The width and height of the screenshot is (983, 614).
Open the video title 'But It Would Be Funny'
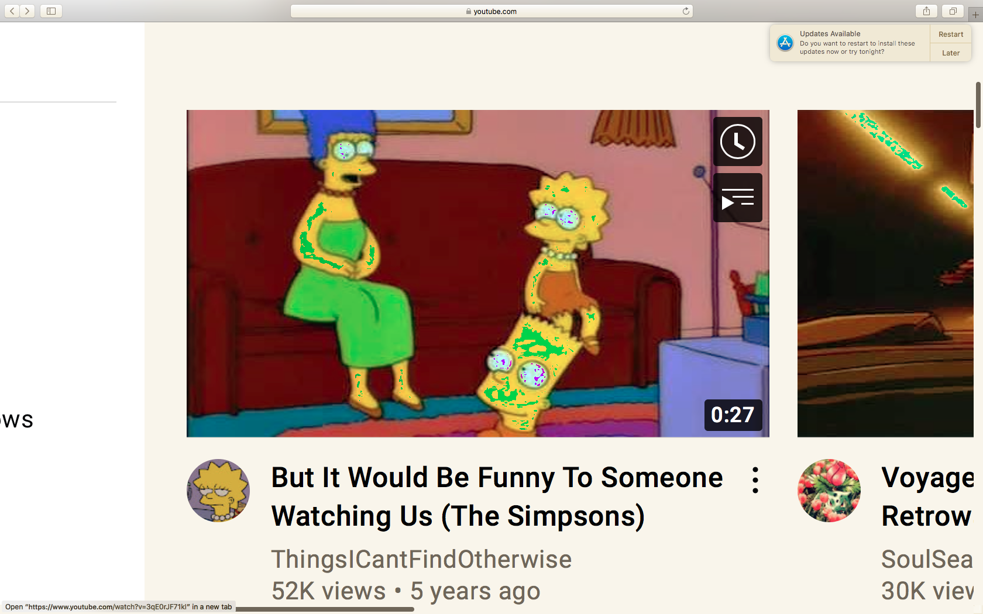(x=497, y=496)
